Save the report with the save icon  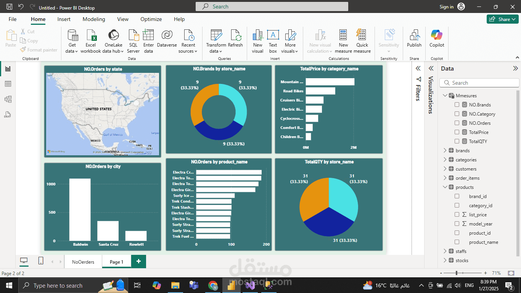(10, 7)
